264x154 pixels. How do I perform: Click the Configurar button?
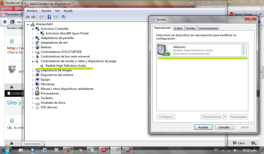(166, 117)
